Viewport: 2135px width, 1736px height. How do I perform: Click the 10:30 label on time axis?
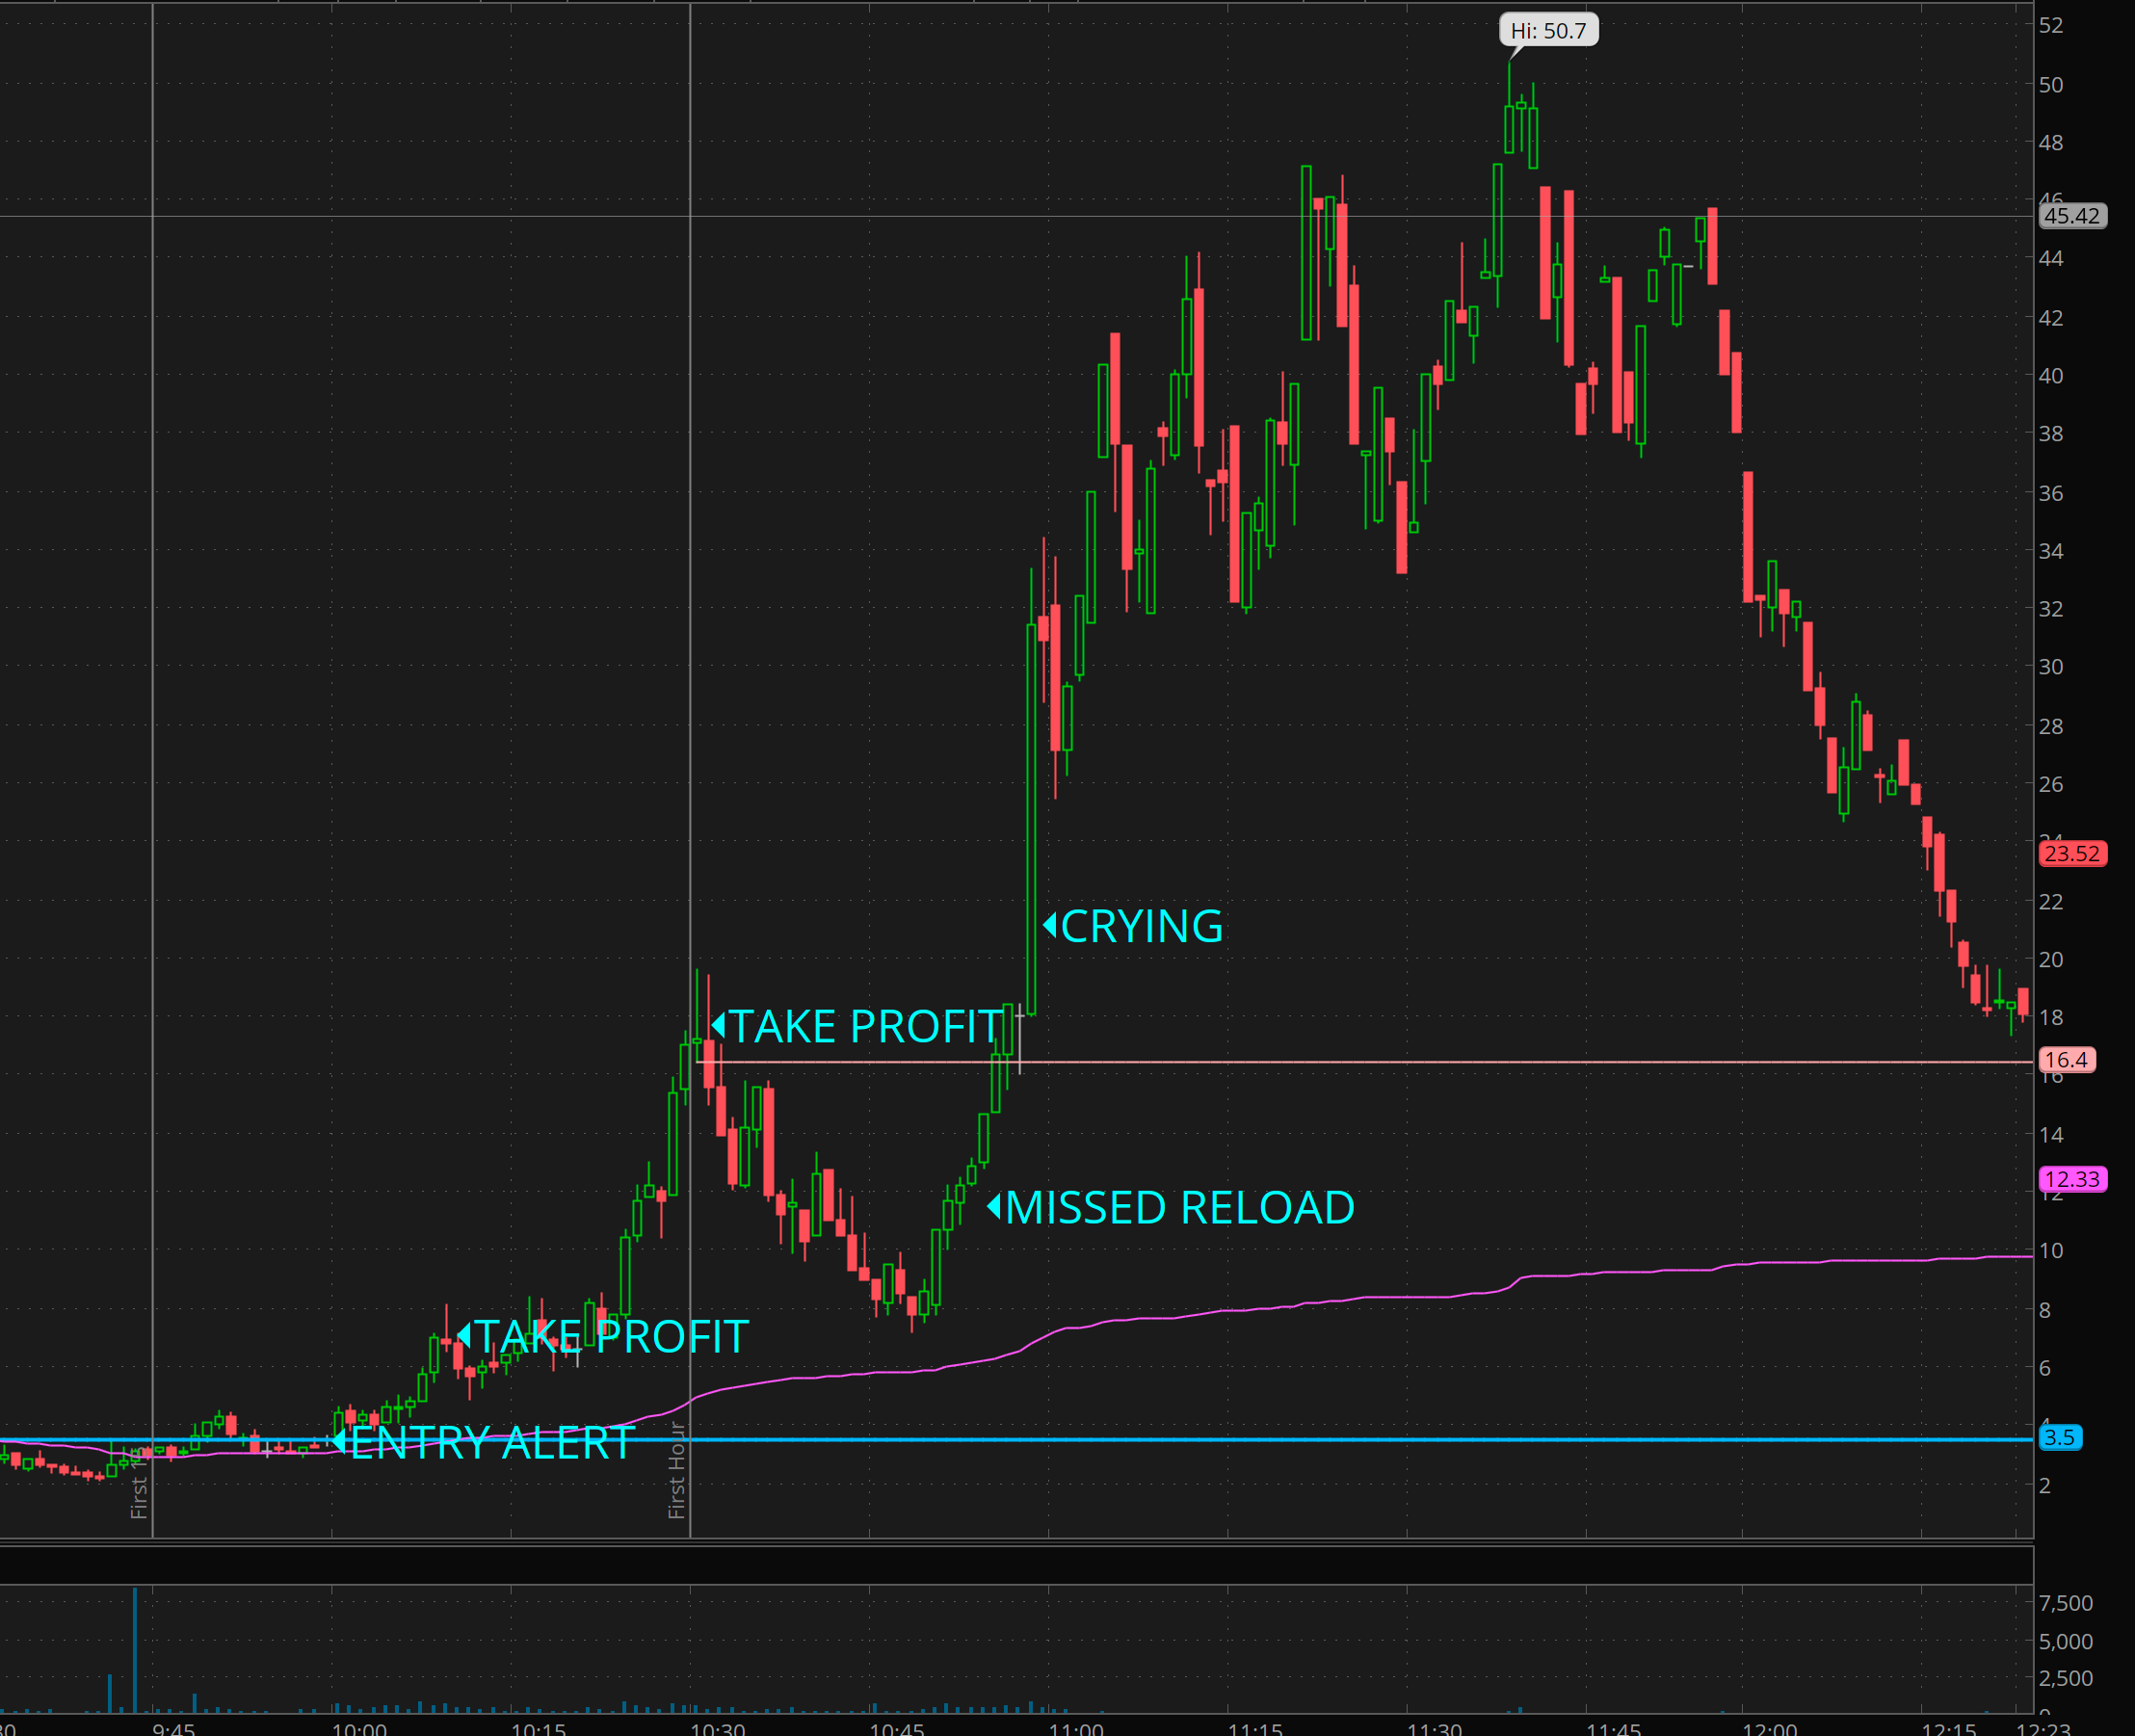pos(718,1728)
